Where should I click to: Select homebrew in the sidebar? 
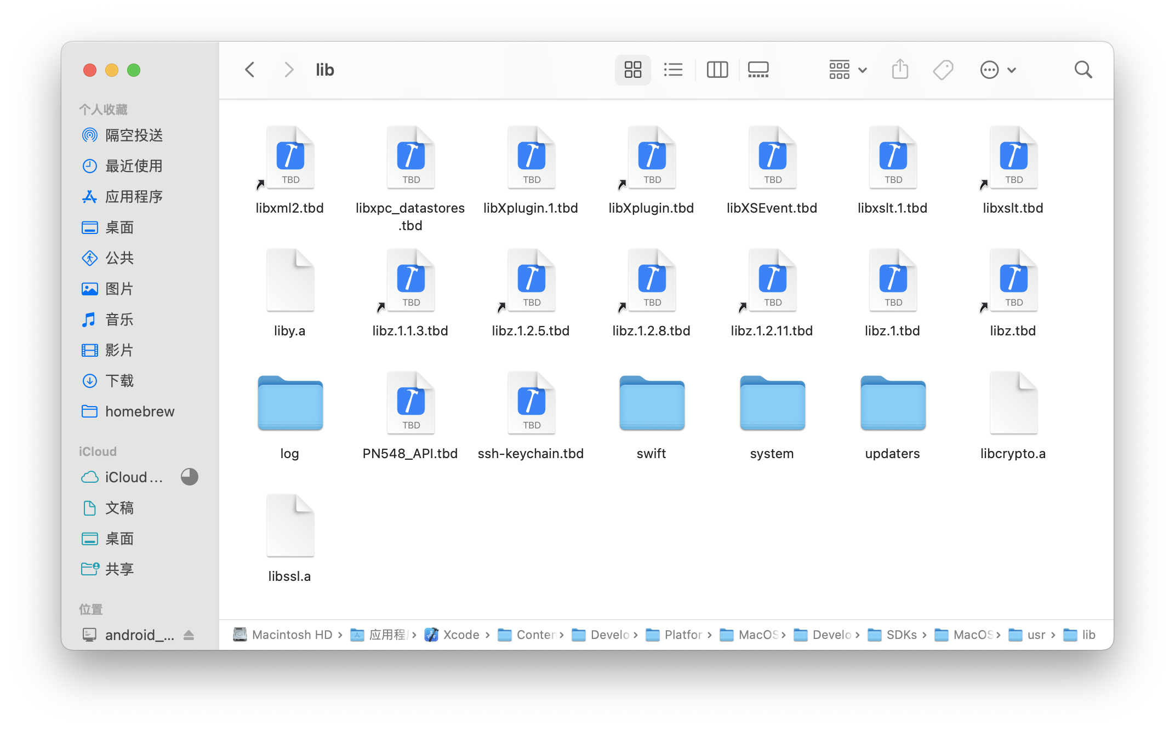point(140,412)
